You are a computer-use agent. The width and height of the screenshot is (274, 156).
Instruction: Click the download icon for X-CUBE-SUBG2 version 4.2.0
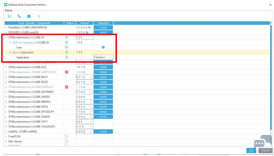click(x=84, y=117)
